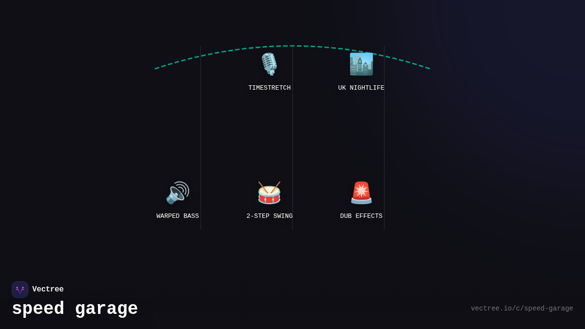The height and width of the screenshot is (329, 585).
Task: Select the UK Nightlife cityscape icon
Action: [x=361, y=64]
